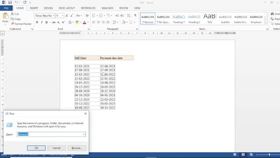Show paragraph marks pilcrow icon

(x=135, y=16)
